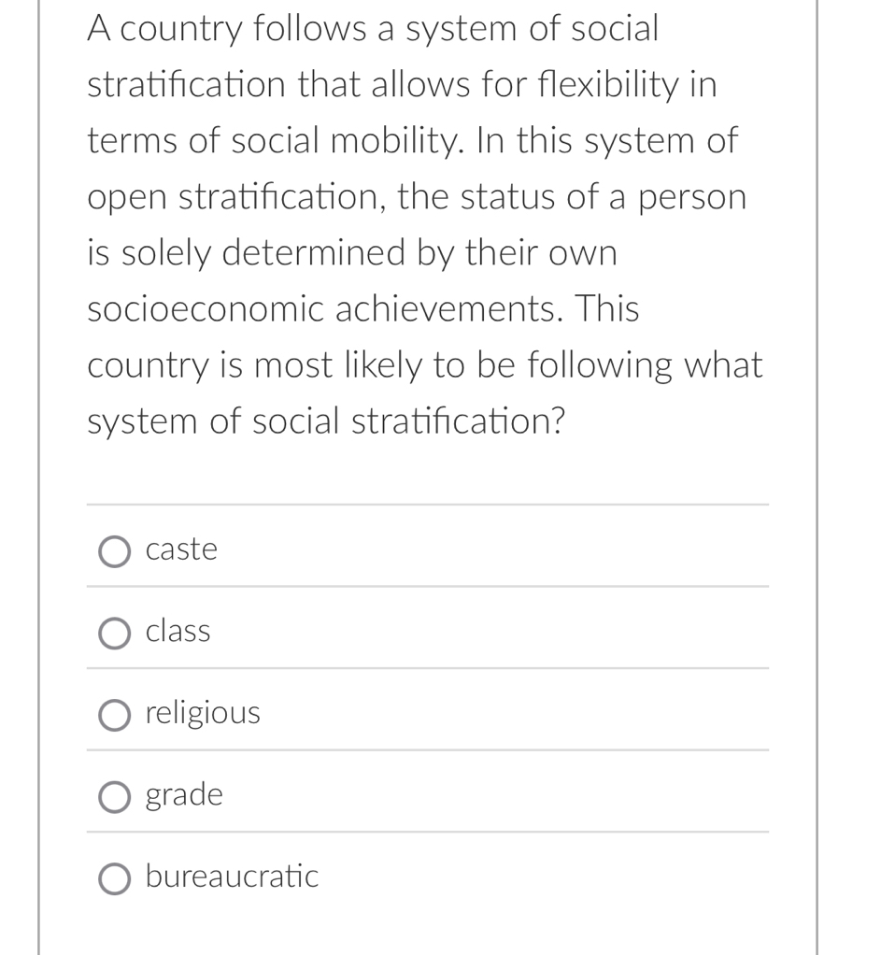This screenshot has height=955, width=881.
Task: Click the 'grade' answer label text
Action: tap(184, 796)
